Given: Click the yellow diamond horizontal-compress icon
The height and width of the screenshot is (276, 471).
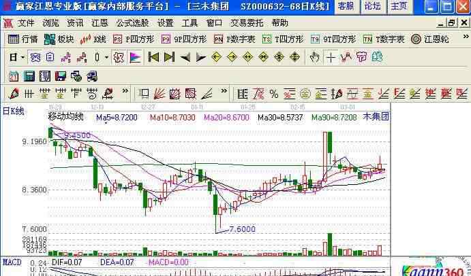Looking at the screenshot, I should click(263, 57).
